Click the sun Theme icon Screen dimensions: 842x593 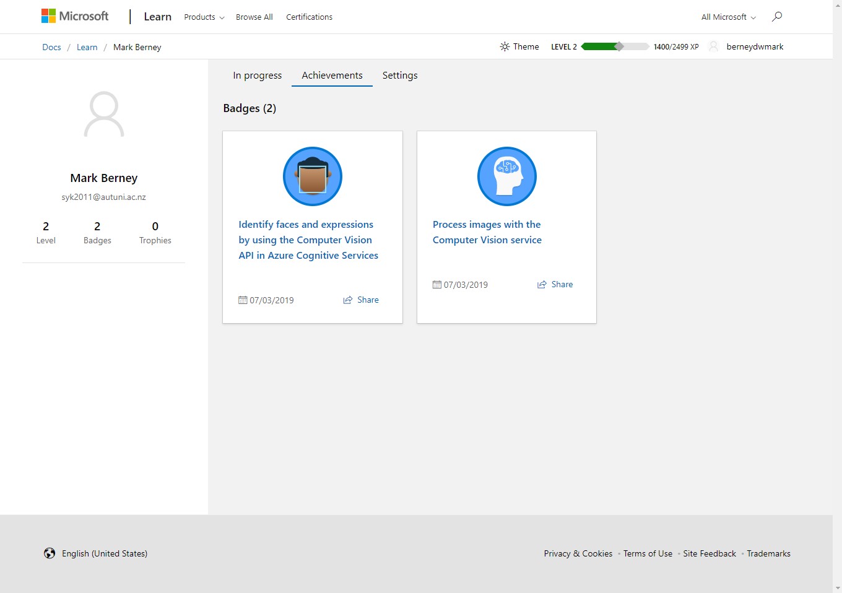click(x=505, y=46)
